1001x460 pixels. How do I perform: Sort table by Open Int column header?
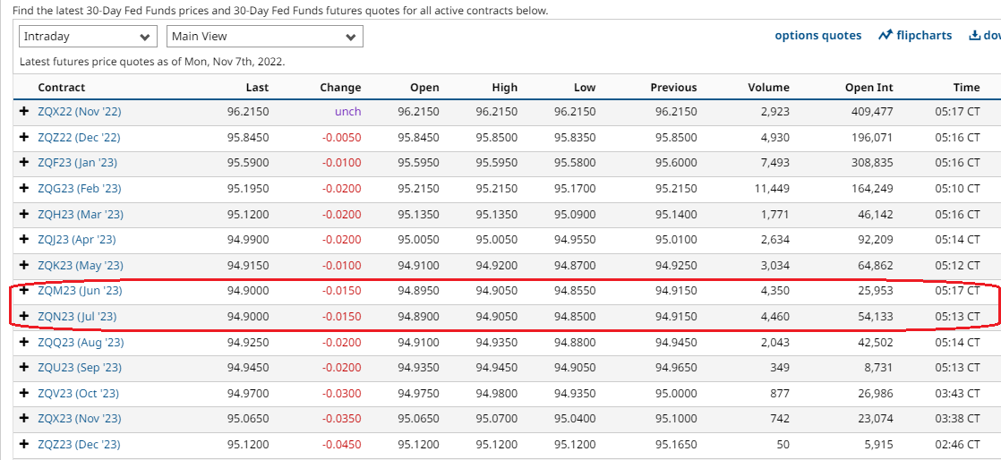click(x=868, y=88)
